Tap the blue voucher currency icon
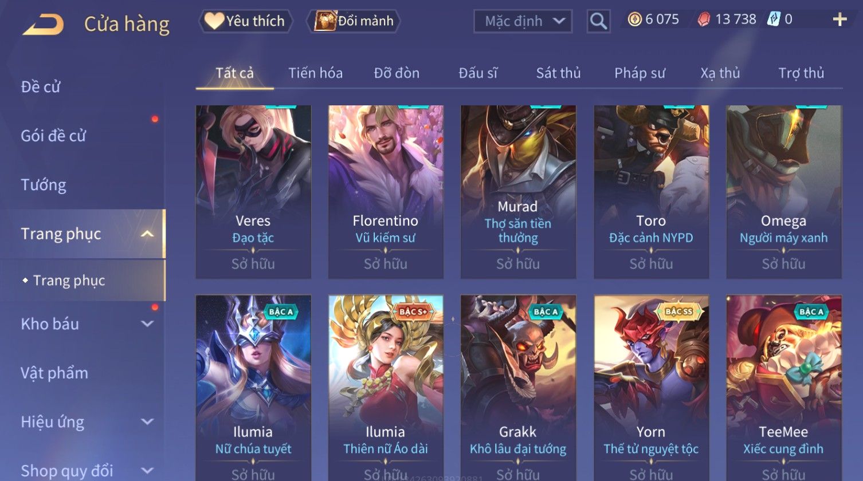 (x=774, y=19)
